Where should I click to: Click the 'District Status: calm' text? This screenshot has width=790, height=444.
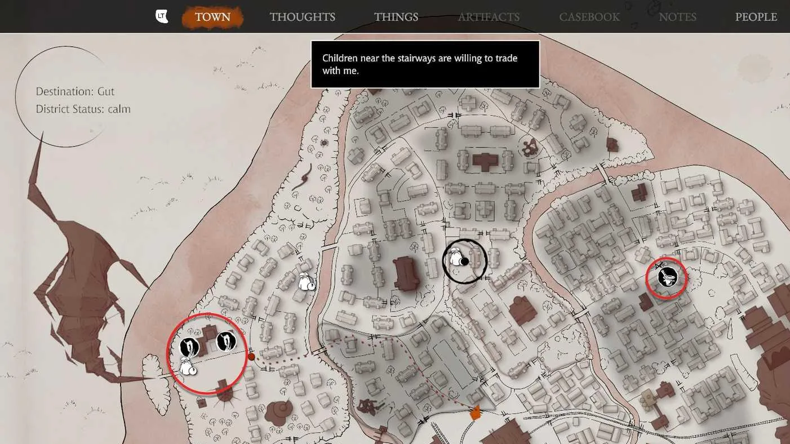83,109
